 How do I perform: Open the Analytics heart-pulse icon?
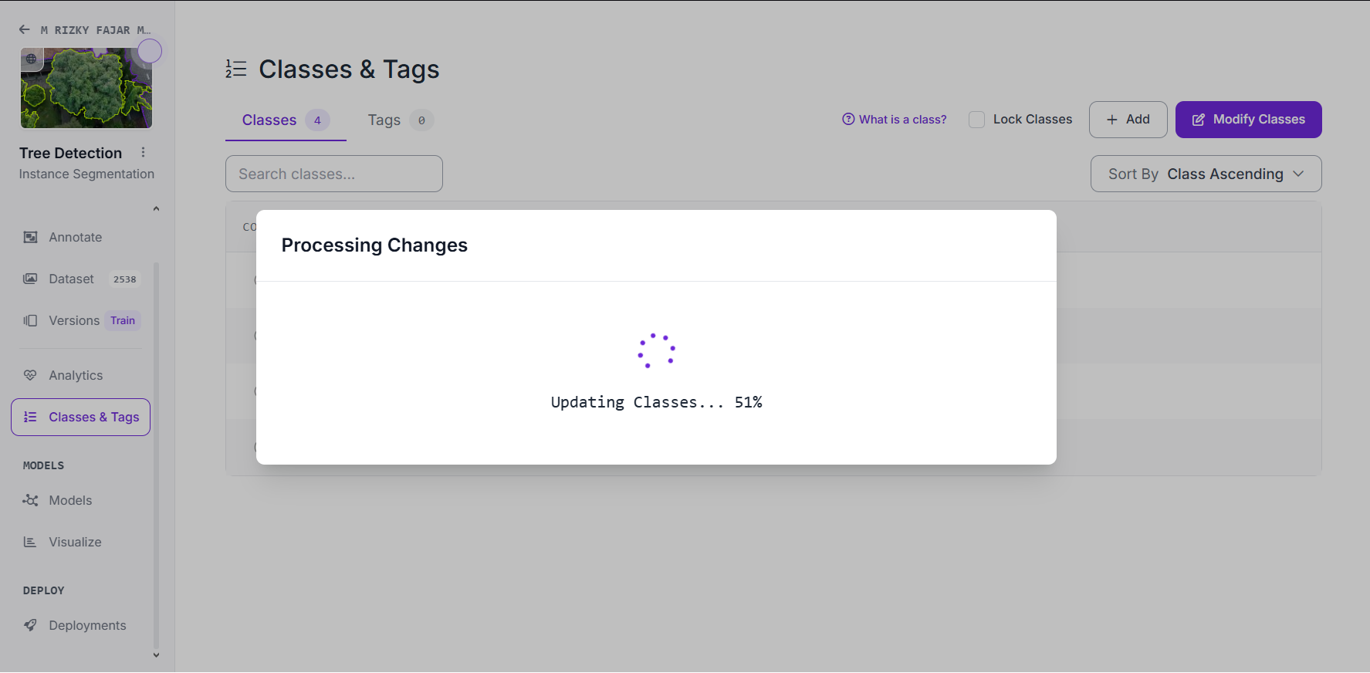click(x=30, y=375)
